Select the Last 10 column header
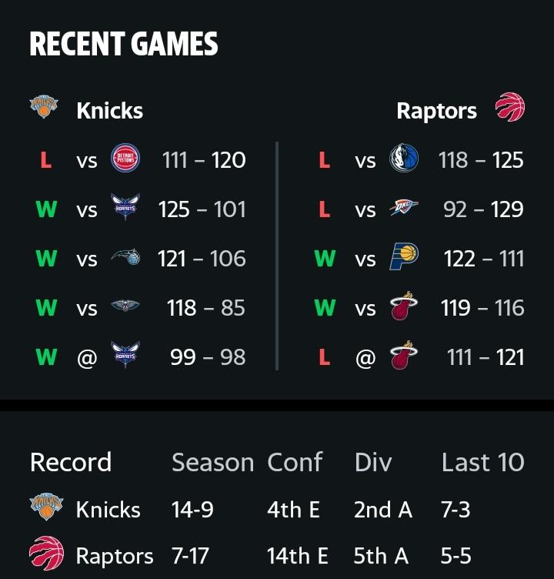 pos(483,462)
